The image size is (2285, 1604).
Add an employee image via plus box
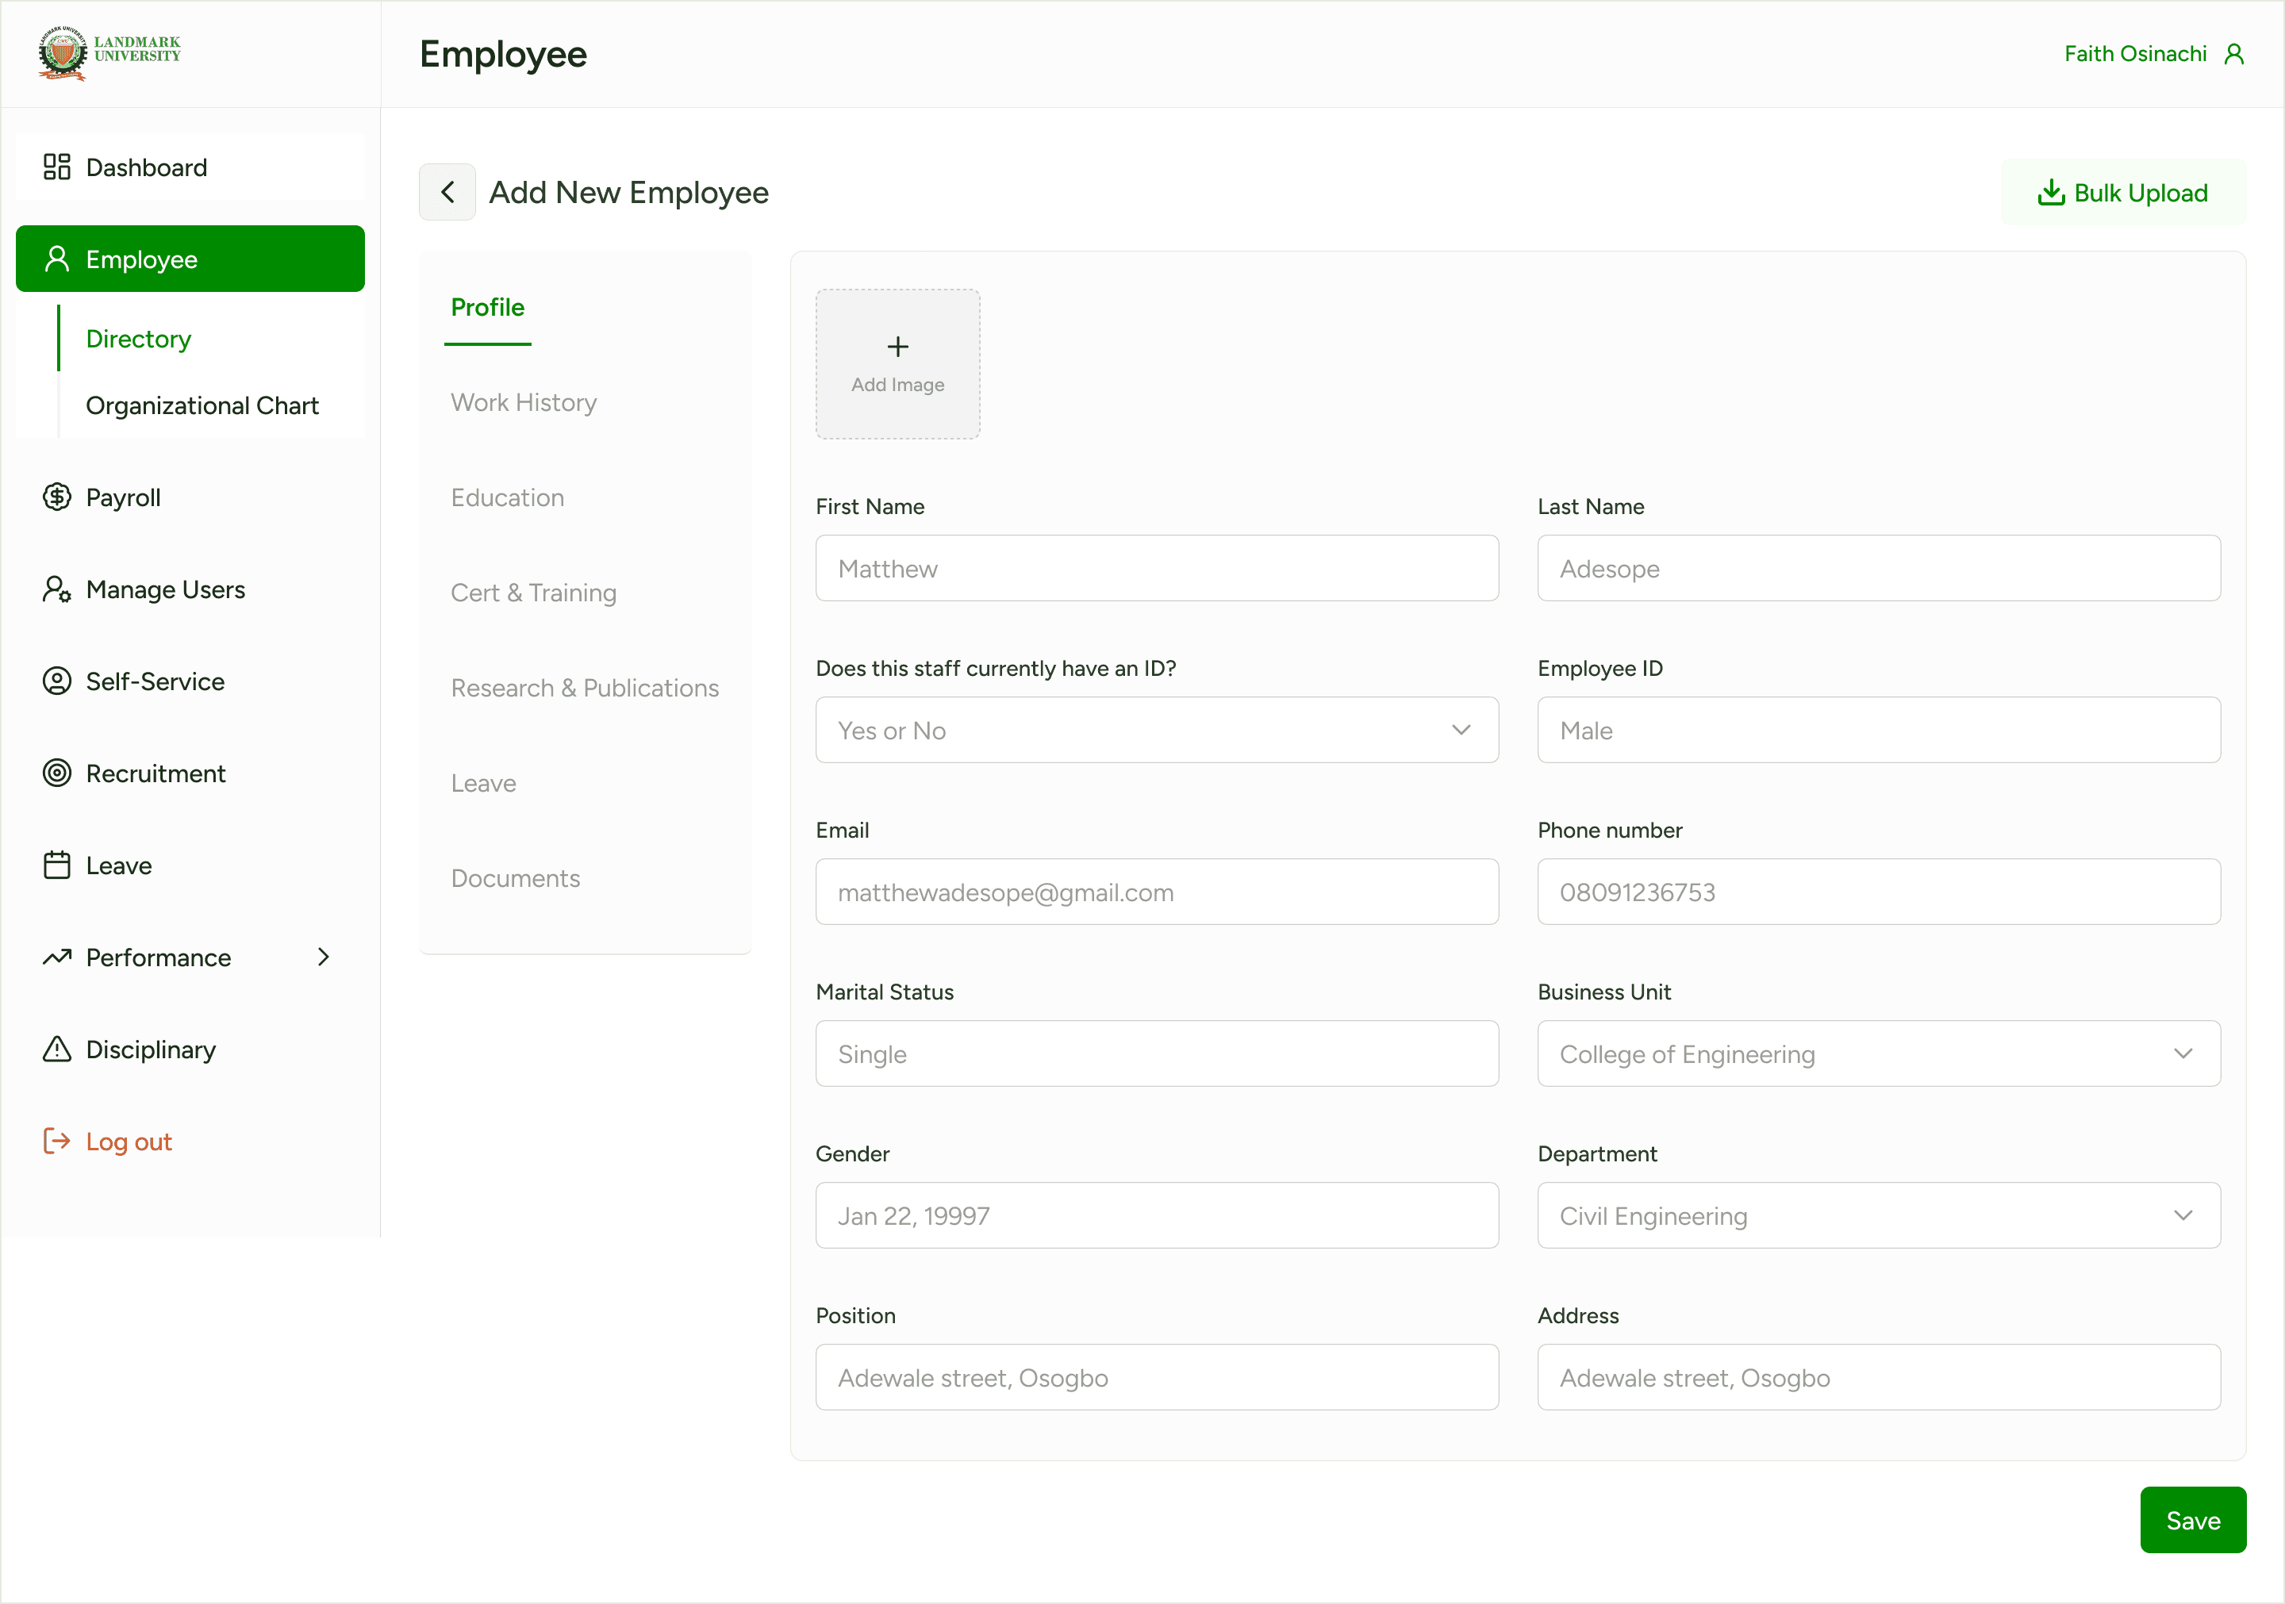897,363
